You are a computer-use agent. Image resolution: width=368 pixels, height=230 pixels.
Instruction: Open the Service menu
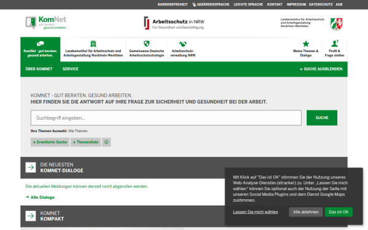(x=71, y=69)
